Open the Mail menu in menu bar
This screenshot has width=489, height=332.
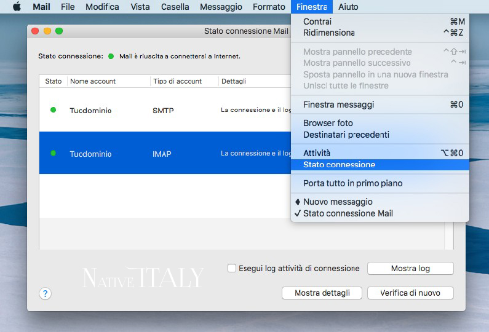tap(41, 7)
